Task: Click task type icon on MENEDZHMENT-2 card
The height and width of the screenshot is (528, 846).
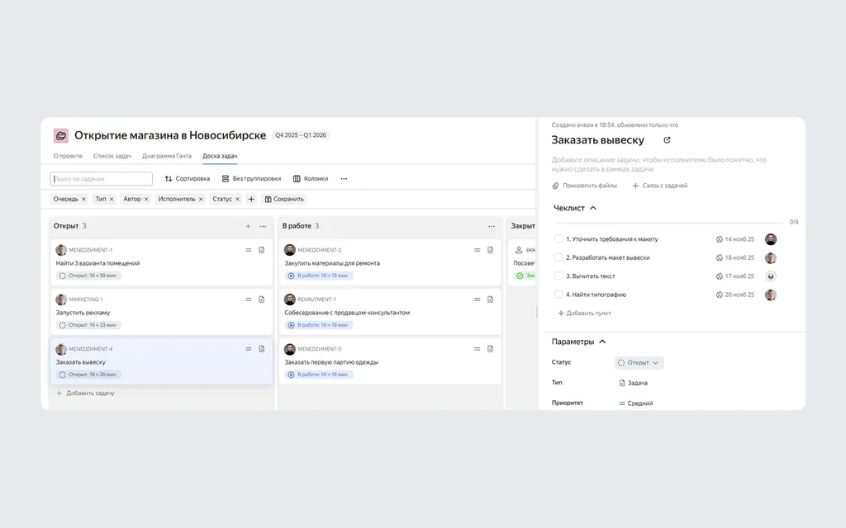Action: pyautogui.click(x=491, y=250)
